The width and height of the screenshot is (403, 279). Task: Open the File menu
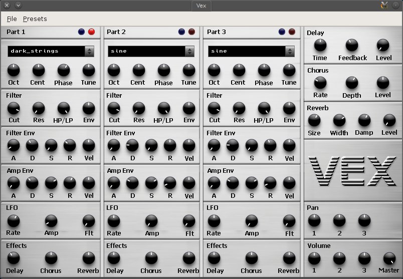pyautogui.click(x=12, y=19)
